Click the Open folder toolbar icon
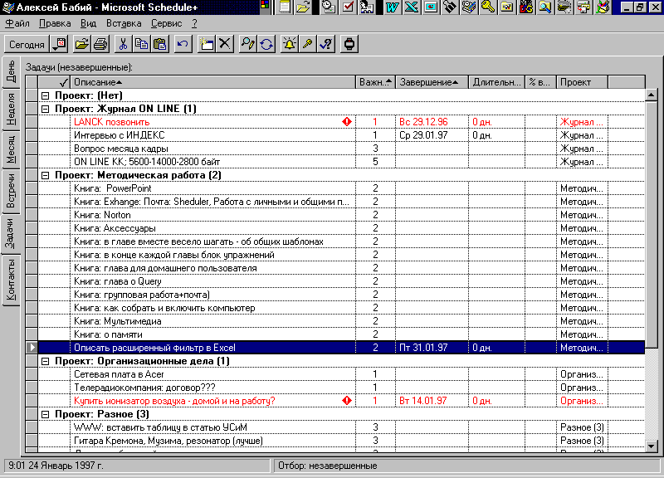Viewport: 664px width, 478px height. coord(81,44)
